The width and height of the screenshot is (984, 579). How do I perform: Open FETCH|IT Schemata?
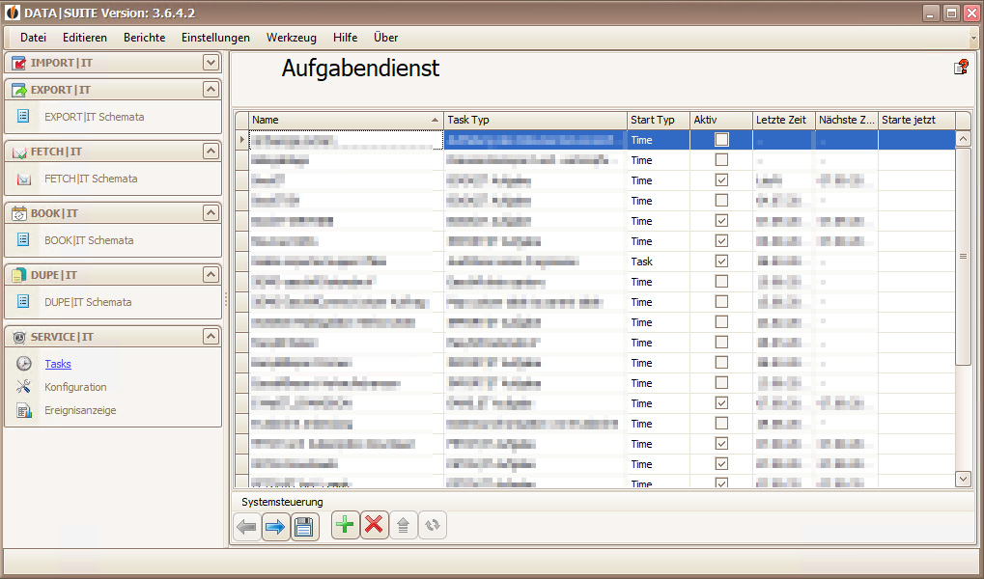(x=91, y=179)
